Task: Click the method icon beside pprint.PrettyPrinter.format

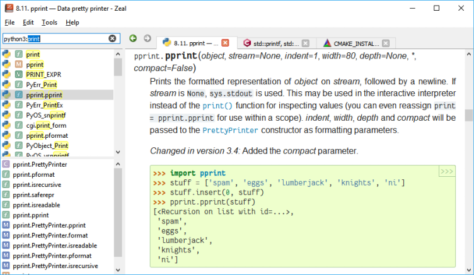Action: tap(6, 235)
